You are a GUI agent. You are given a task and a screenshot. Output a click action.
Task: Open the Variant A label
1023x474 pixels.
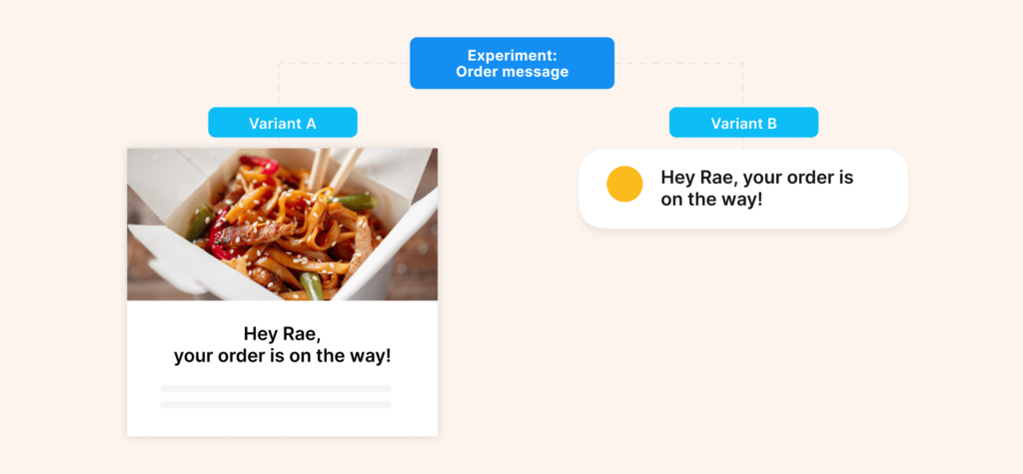point(283,123)
